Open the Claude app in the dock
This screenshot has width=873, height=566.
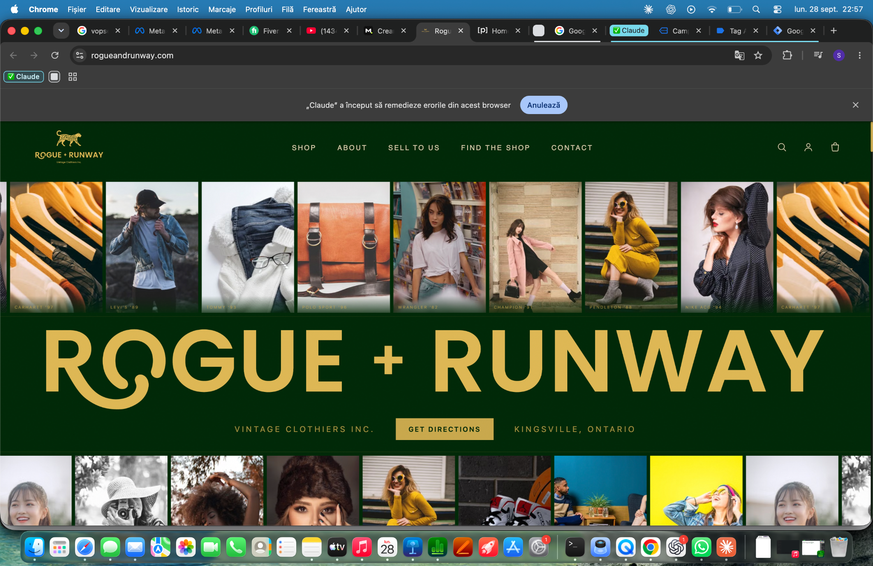(x=726, y=547)
